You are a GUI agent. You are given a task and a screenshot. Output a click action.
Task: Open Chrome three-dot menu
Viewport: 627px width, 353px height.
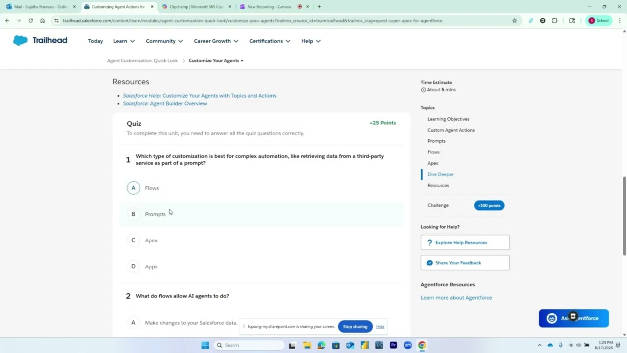click(620, 21)
